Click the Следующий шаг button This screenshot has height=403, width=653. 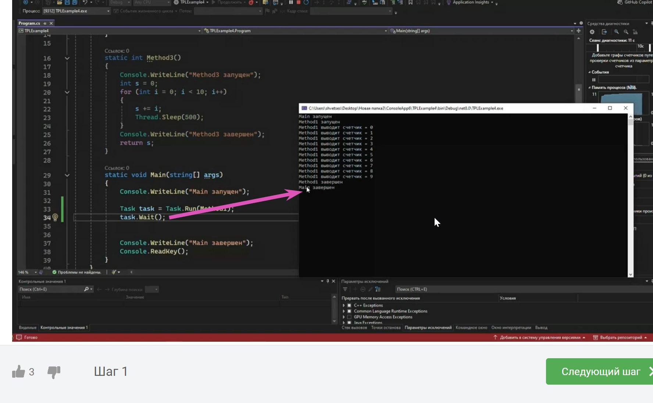point(601,371)
